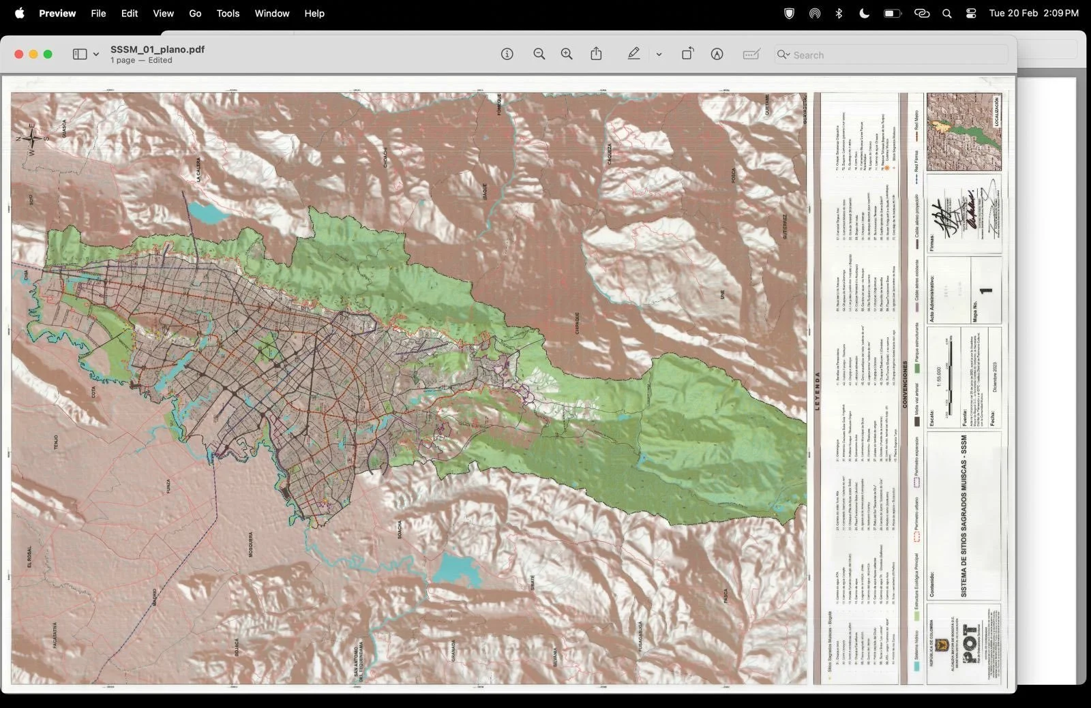Click the POT logo in title block

[970, 643]
